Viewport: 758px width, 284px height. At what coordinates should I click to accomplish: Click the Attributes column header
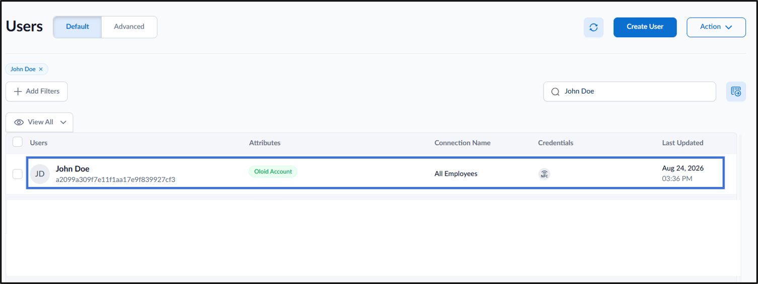point(265,143)
